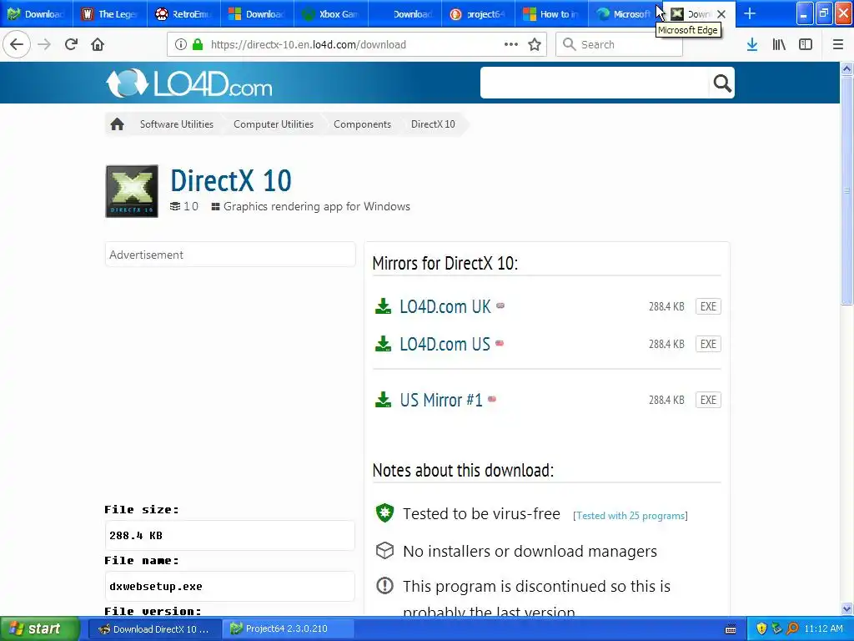Go back with the browser back arrow
The image size is (854, 641).
(x=17, y=44)
